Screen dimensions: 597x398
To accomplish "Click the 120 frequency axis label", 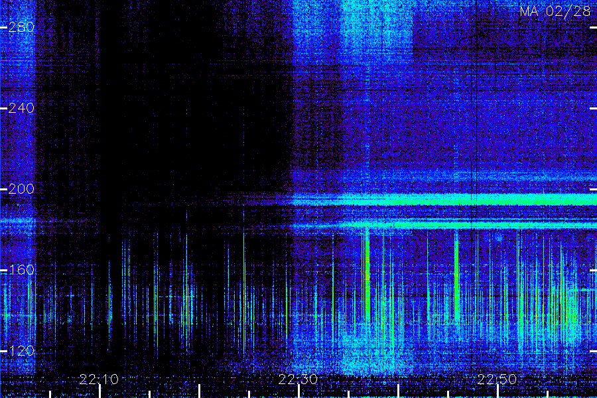I will 21,351.
